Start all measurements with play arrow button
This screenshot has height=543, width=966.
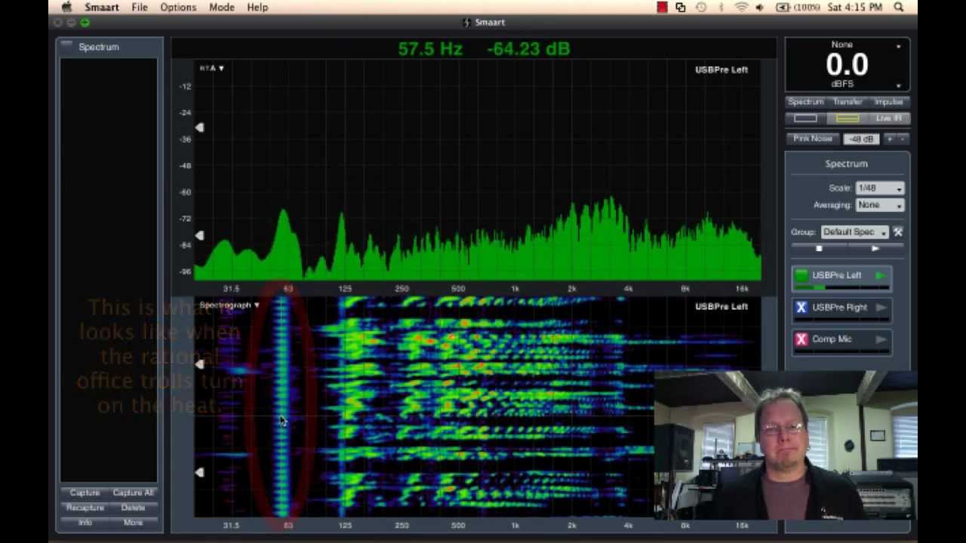point(875,249)
